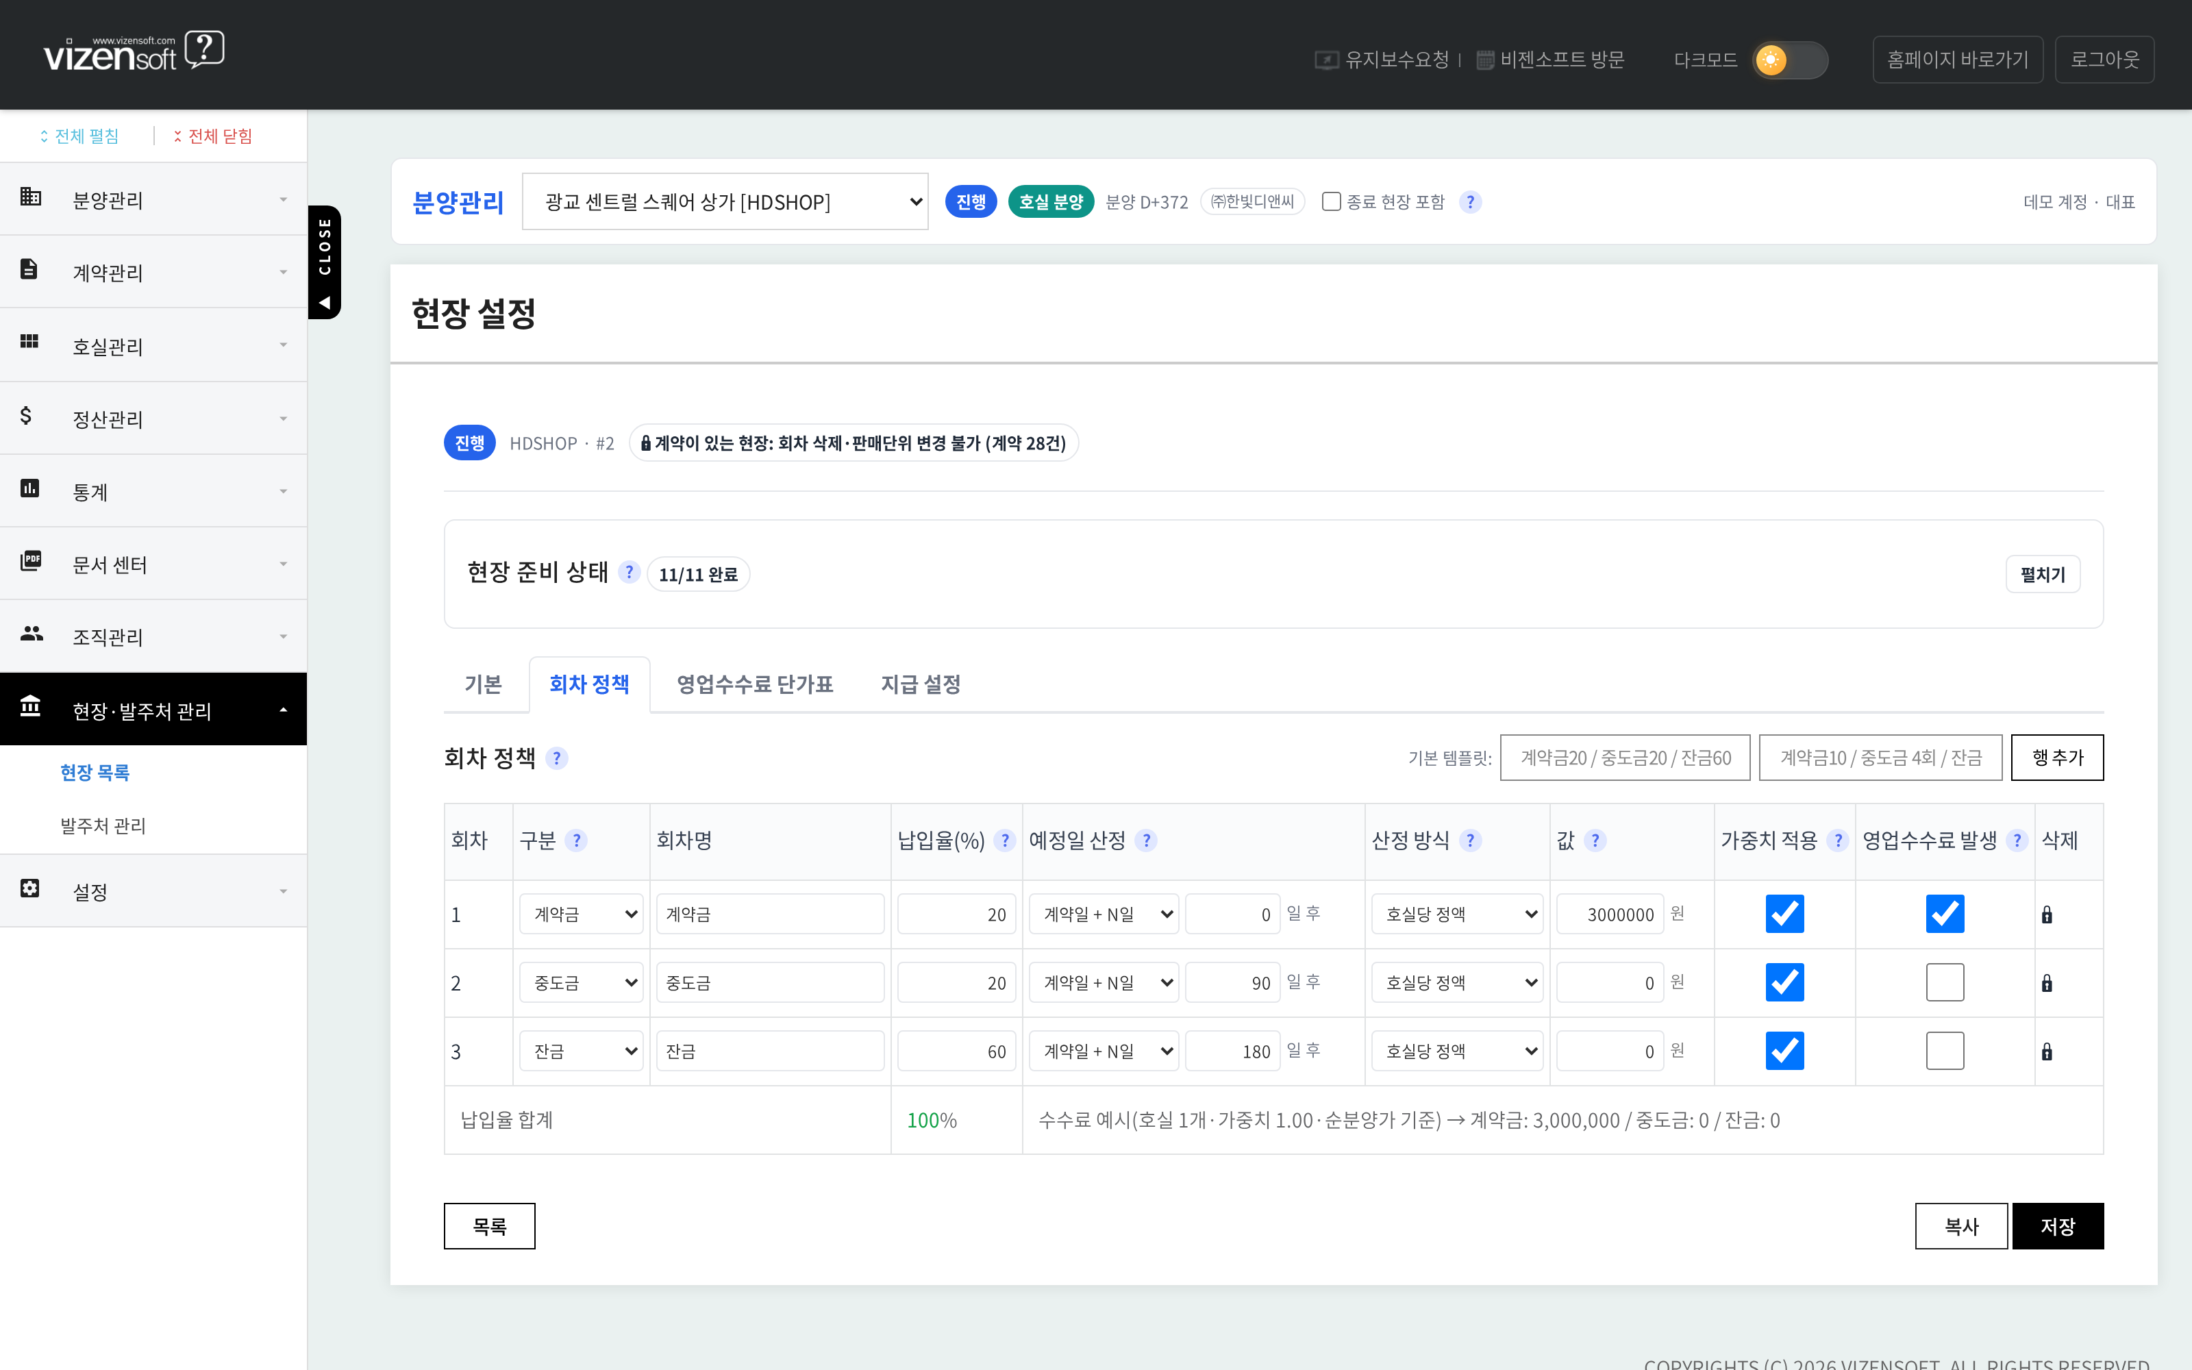Check 영업수수료 발생 for 중도금 row
The image size is (2192, 1370).
click(1945, 982)
